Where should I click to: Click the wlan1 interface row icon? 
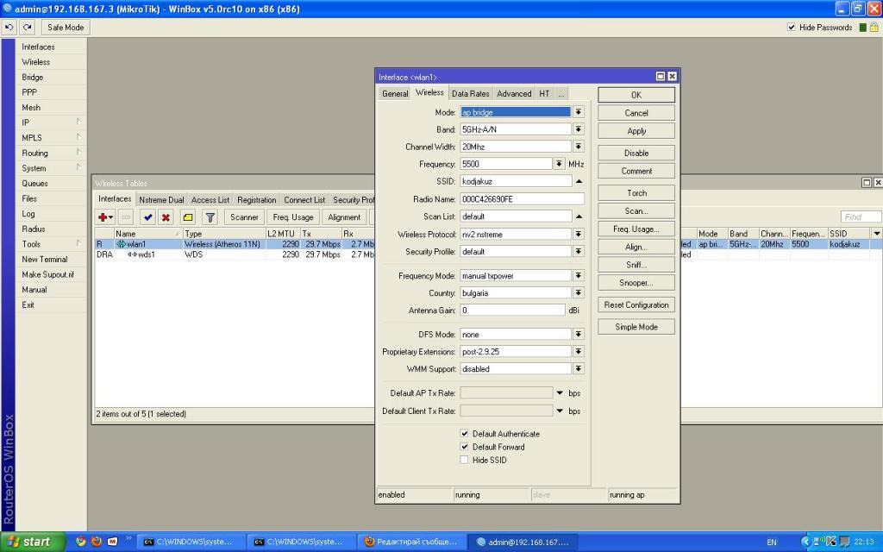121,244
